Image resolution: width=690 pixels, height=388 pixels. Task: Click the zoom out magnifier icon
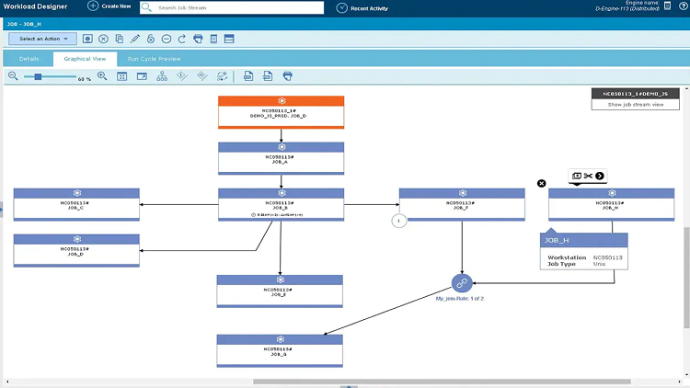point(13,76)
